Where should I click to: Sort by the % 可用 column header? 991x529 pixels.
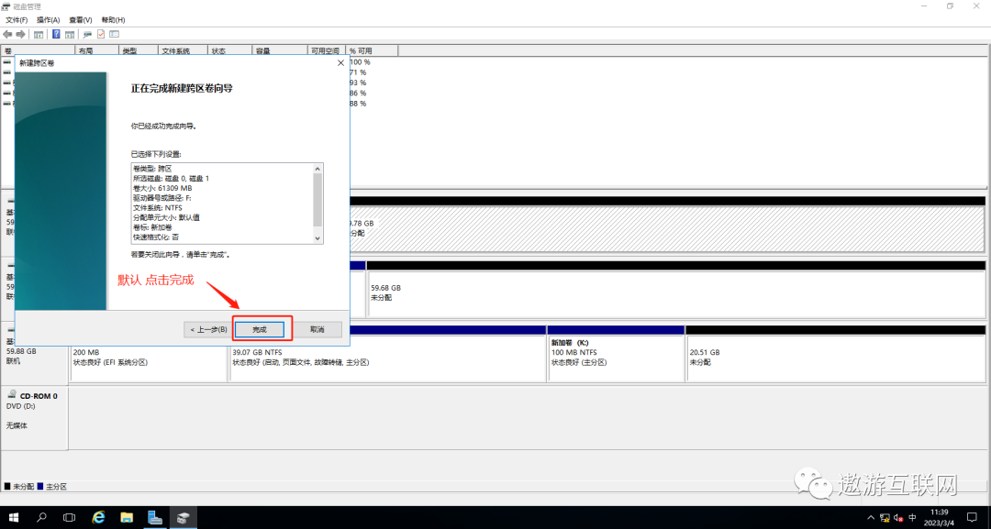click(372, 50)
